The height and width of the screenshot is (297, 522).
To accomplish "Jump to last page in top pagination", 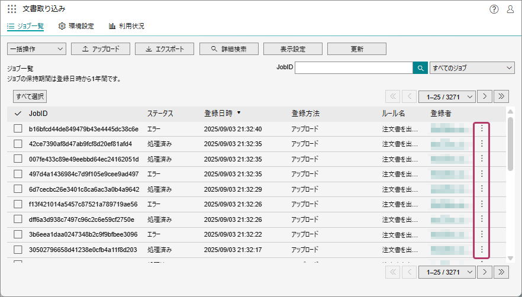I will [x=502, y=96].
